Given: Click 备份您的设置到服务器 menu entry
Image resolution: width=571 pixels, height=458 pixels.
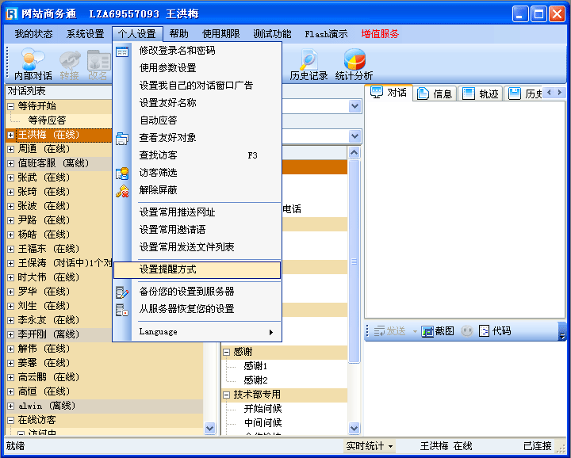Looking at the screenshot, I should [186, 292].
